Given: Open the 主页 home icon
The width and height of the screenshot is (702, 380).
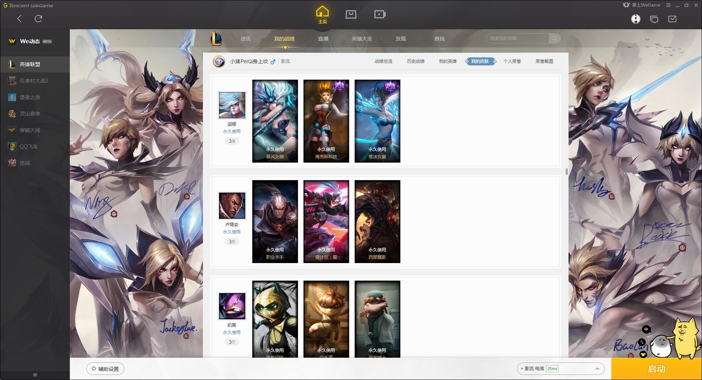Looking at the screenshot, I should point(322,15).
